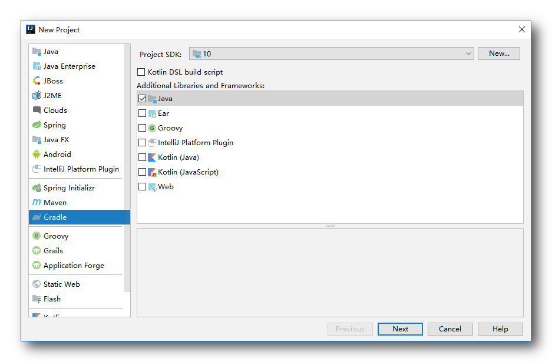Cancel the New Project dialog
This screenshot has height=362, width=552.
450,329
